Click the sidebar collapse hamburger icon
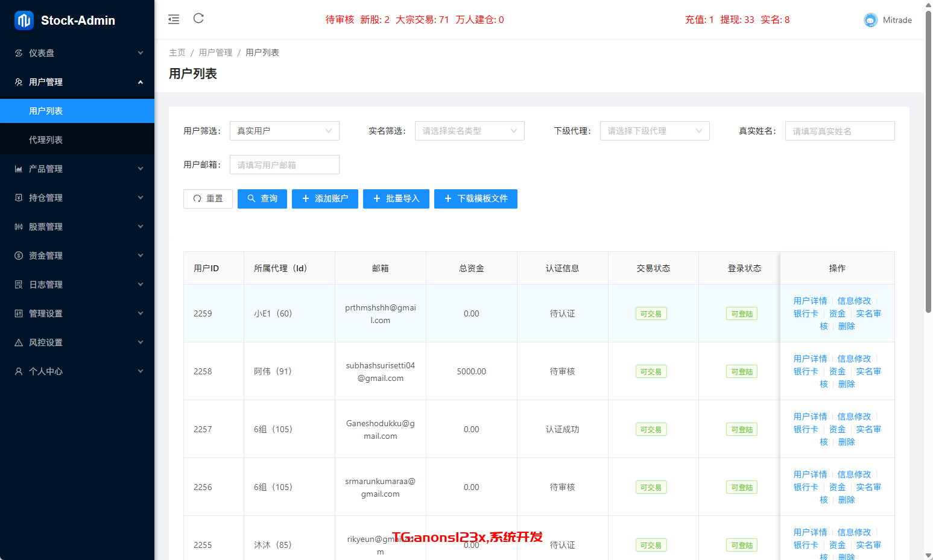 click(174, 19)
